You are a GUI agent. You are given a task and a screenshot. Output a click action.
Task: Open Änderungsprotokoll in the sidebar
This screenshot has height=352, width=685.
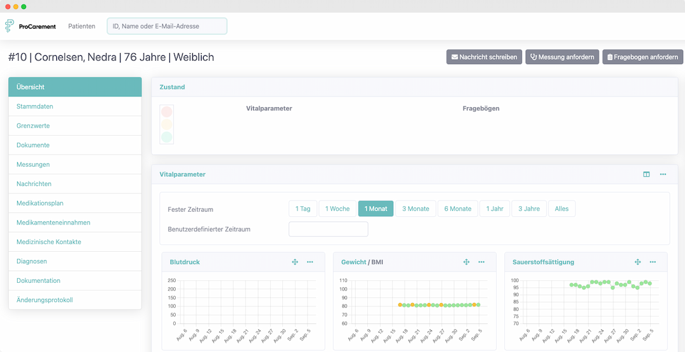[x=75, y=300]
